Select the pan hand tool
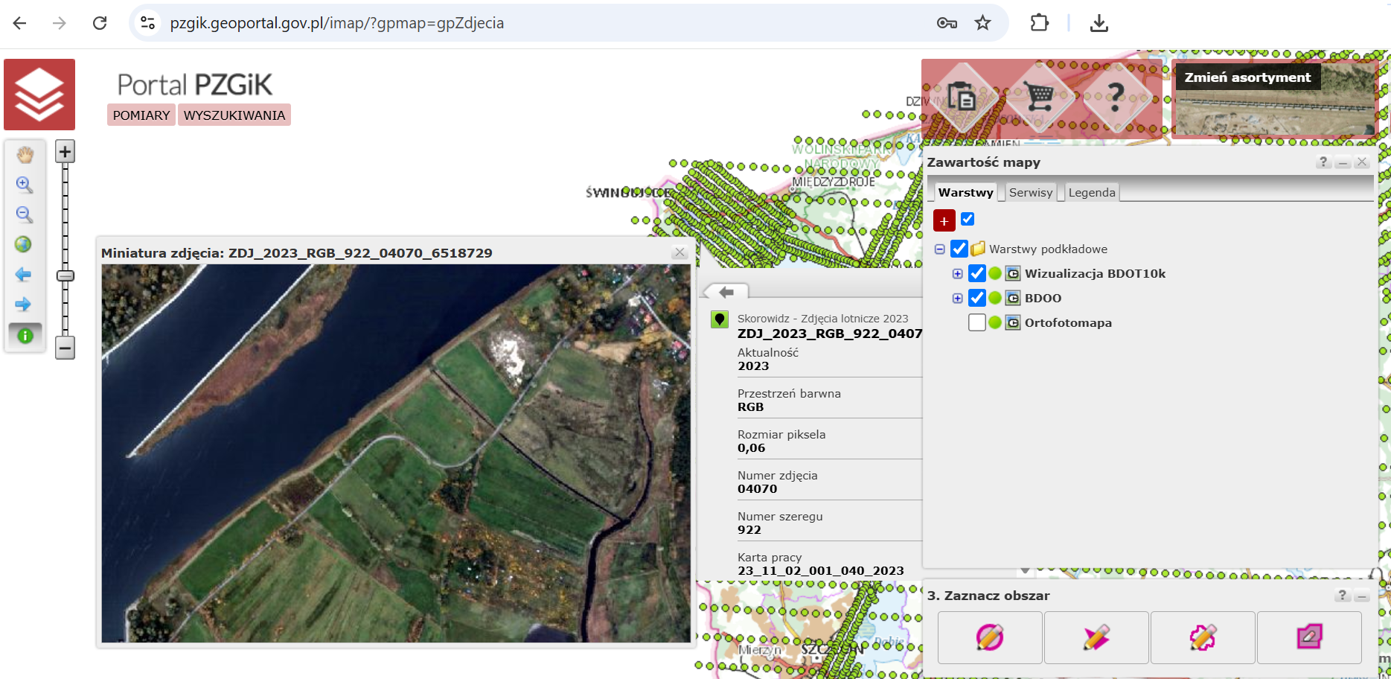This screenshot has width=1391, height=679. click(x=25, y=155)
